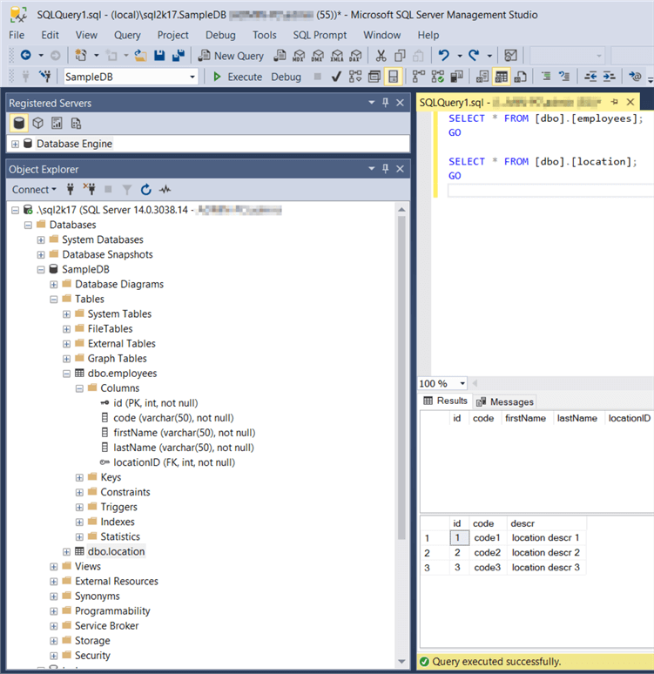Click the Activity Monitor icon in Object Explorer
654x674 pixels.
165,190
